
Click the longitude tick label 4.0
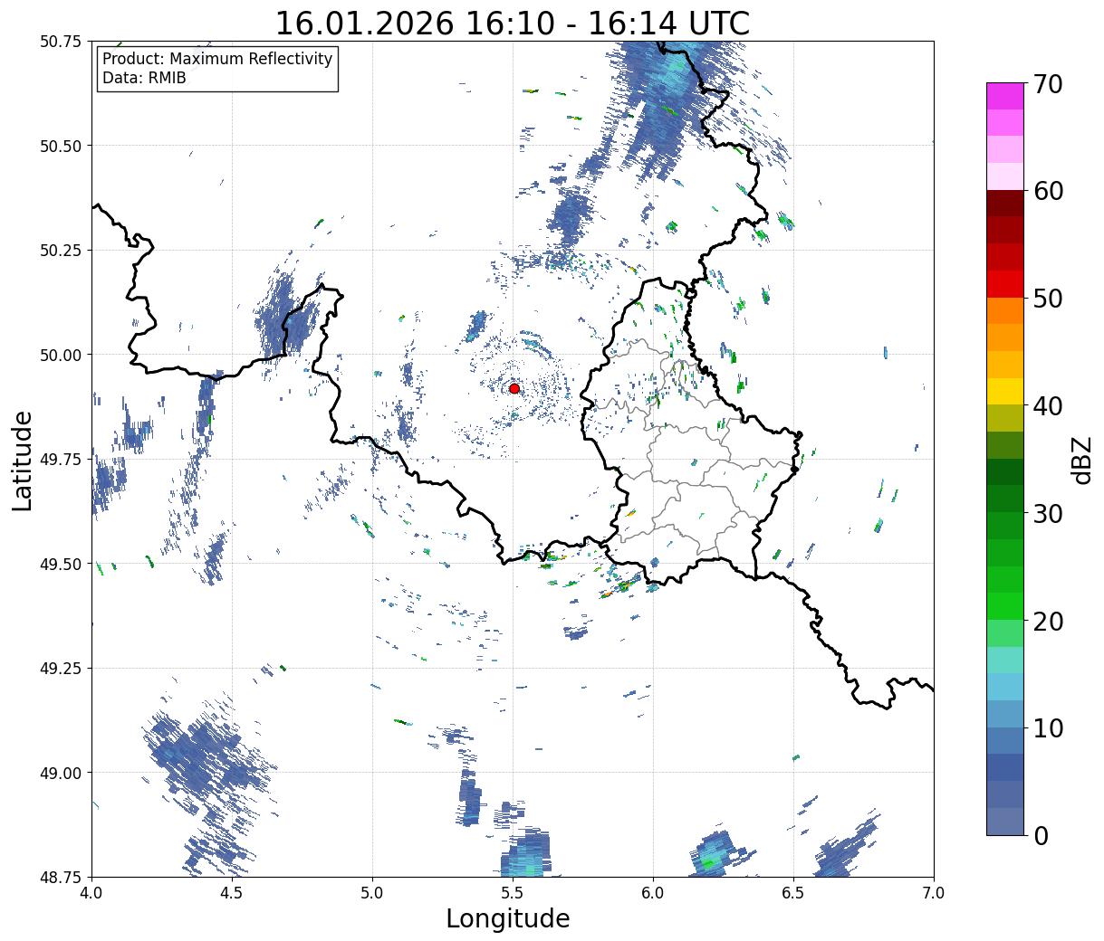point(91,893)
